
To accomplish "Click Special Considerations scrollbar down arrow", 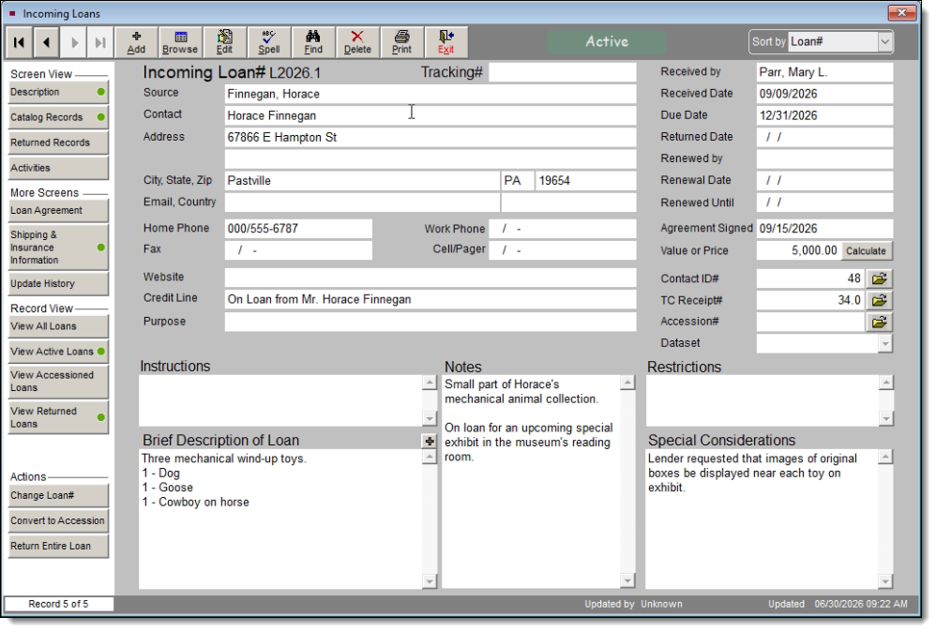I will pyautogui.click(x=886, y=581).
